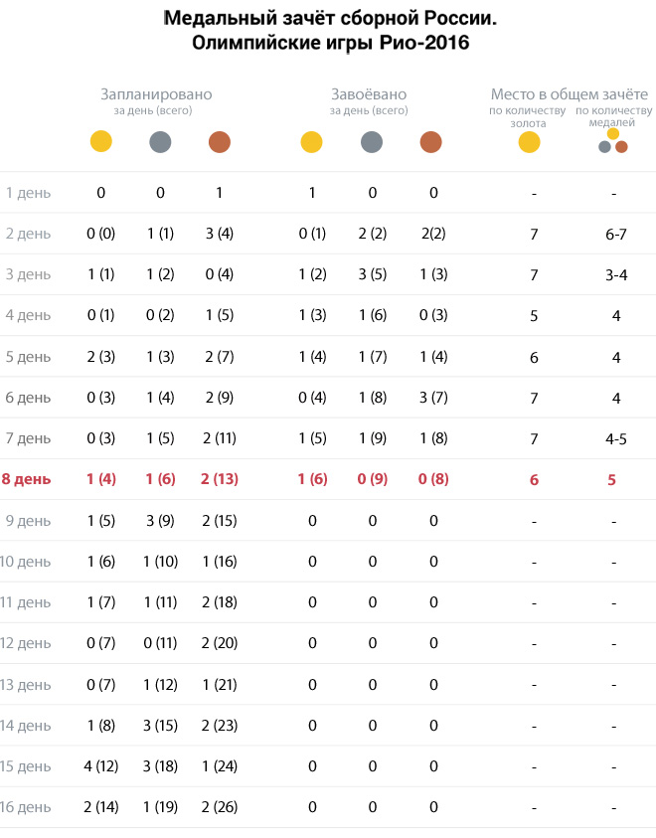The height and width of the screenshot is (838, 656).
Task: Click the three-medal cluster ranking icon
Action: [x=613, y=140]
